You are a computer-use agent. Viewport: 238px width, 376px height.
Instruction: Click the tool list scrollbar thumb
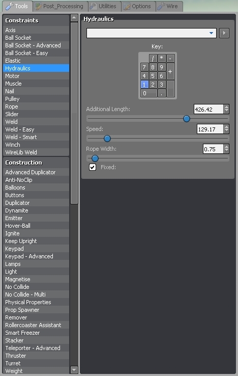74,113
